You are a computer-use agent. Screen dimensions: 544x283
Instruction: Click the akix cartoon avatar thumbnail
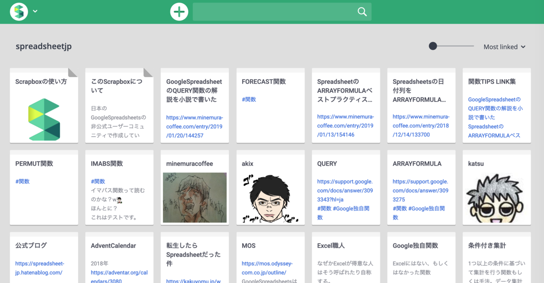pos(270,198)
